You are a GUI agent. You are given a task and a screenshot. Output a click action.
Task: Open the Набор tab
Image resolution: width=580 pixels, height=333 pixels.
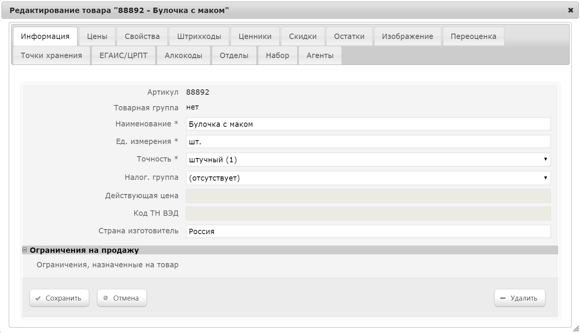pos(278,55)
